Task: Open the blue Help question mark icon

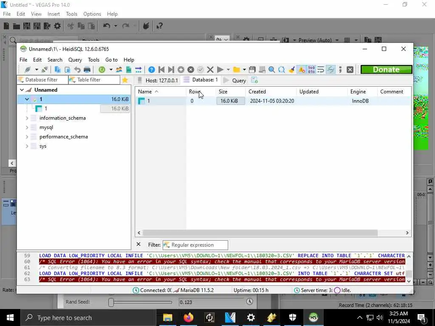Action: point(152,70)
